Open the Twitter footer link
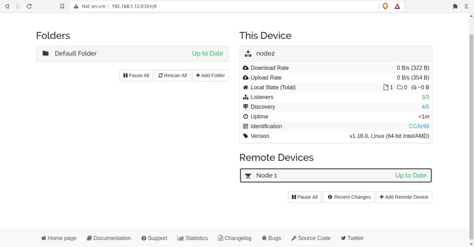474x247 pixels. tap(352, 238)
